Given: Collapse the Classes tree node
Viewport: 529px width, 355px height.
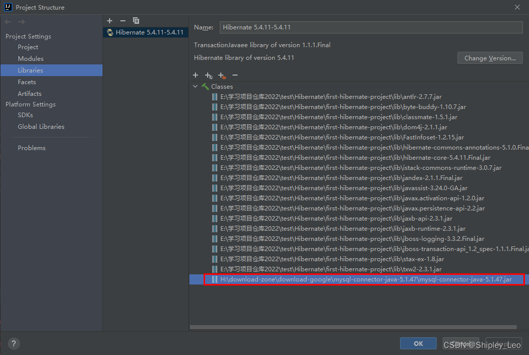Looking at the screenshot, I should click(x=195, y=87).
